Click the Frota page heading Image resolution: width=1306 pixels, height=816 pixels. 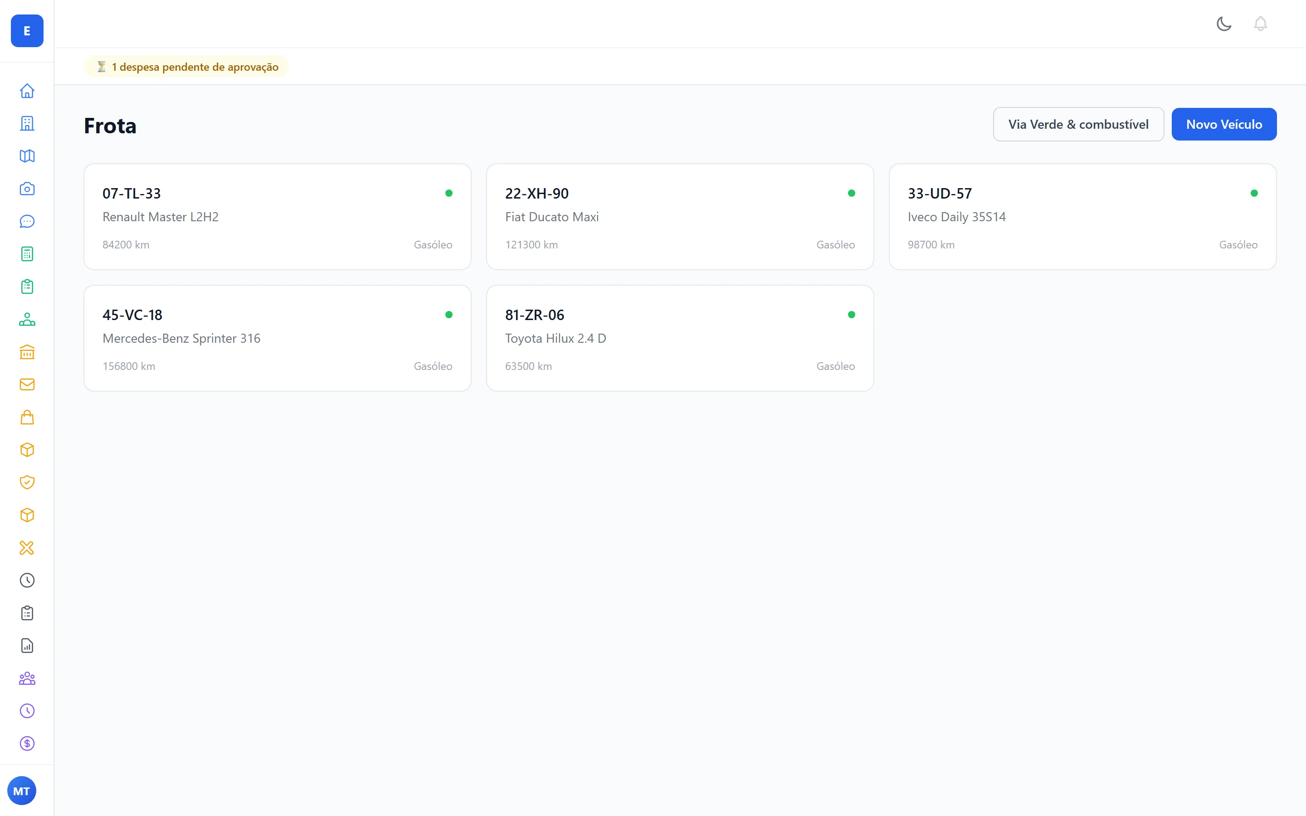[110, 126]
